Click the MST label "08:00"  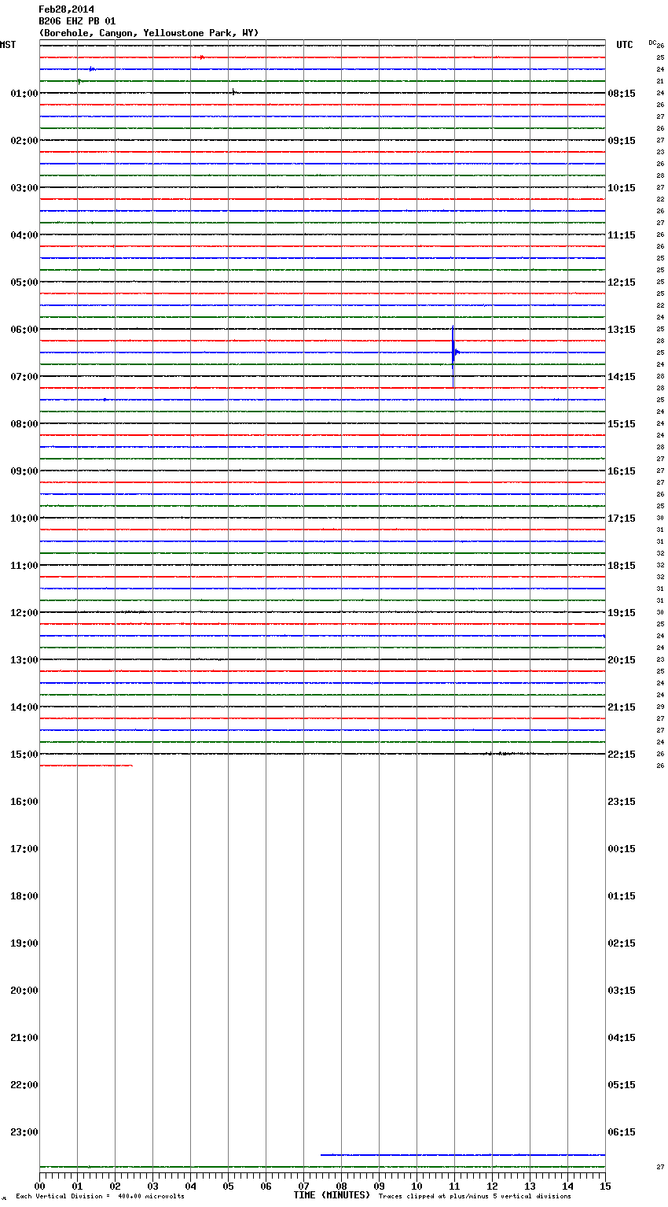24,424
